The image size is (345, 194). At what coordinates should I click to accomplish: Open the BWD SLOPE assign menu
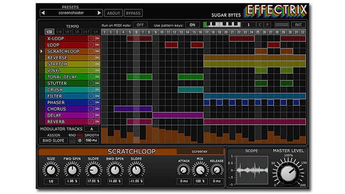click(x=53, y=140)
